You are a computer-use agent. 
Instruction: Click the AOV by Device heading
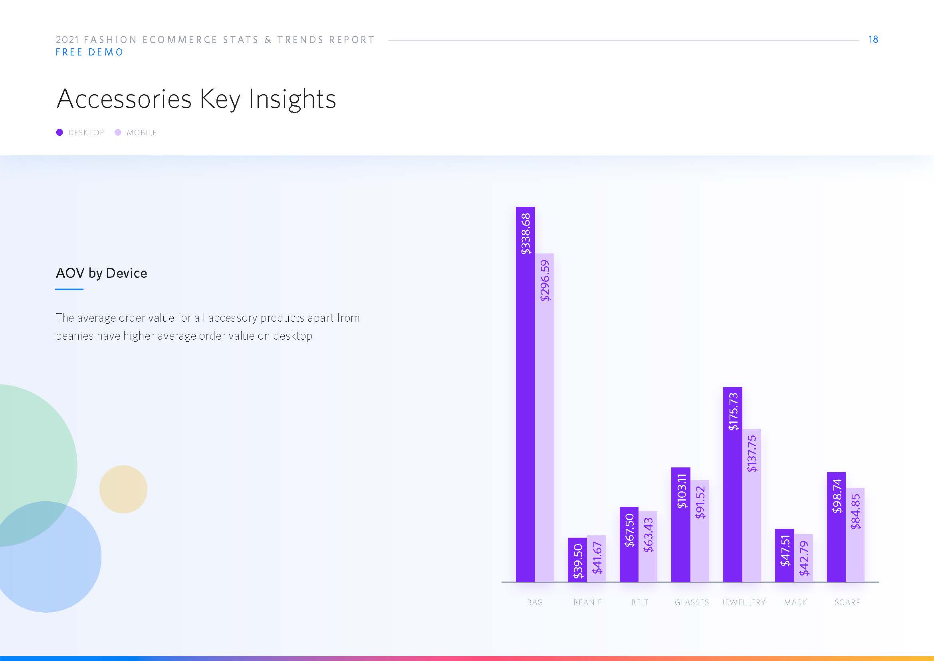pyautogui.click(x=101, y=273)
